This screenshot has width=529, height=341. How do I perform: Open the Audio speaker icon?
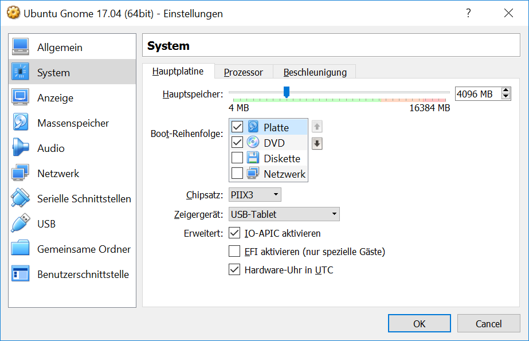tap(20, 148)
